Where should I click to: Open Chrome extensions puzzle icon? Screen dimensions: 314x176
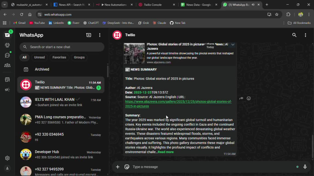(x=288, y=14)
